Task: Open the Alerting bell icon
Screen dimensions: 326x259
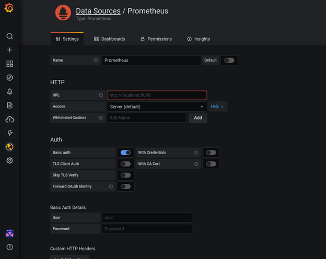Action: [9, 91]
